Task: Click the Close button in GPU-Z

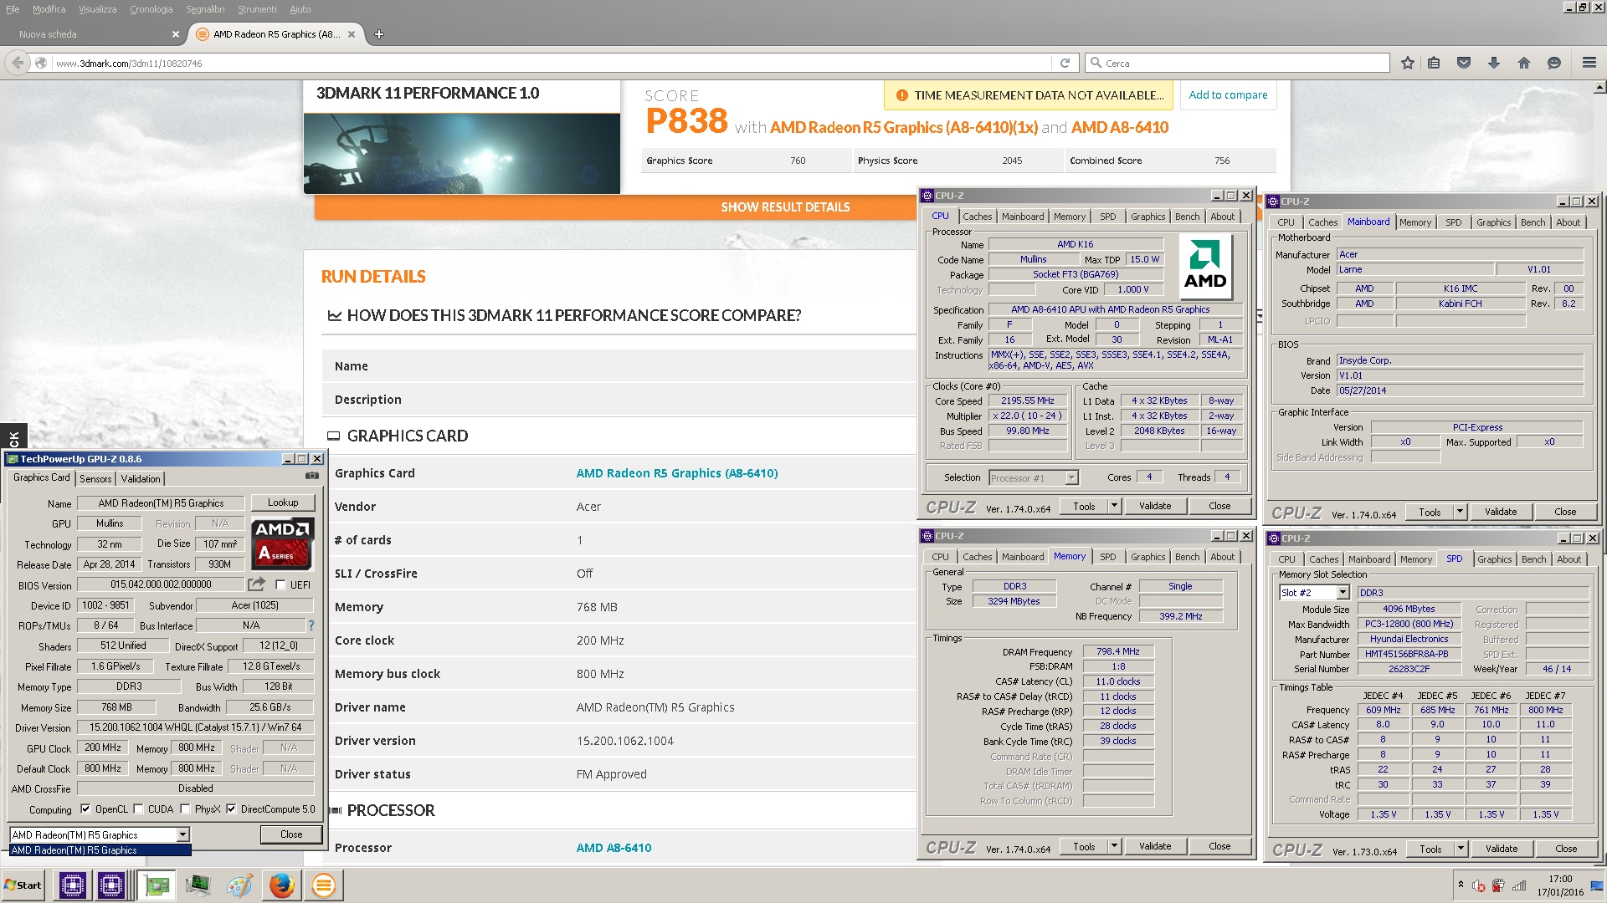Action: 291,834
